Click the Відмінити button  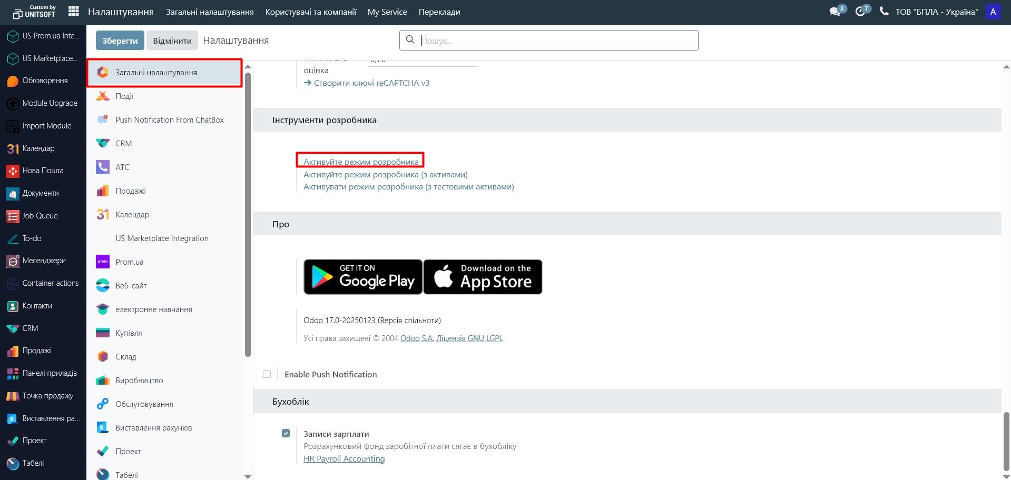[172, 41]
